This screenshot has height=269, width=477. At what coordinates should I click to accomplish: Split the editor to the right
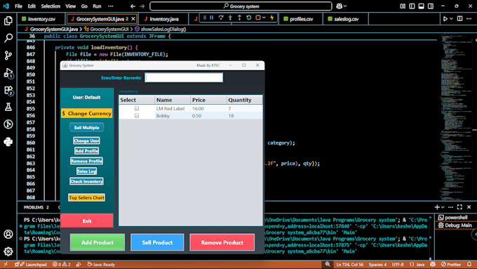[459, 19]
